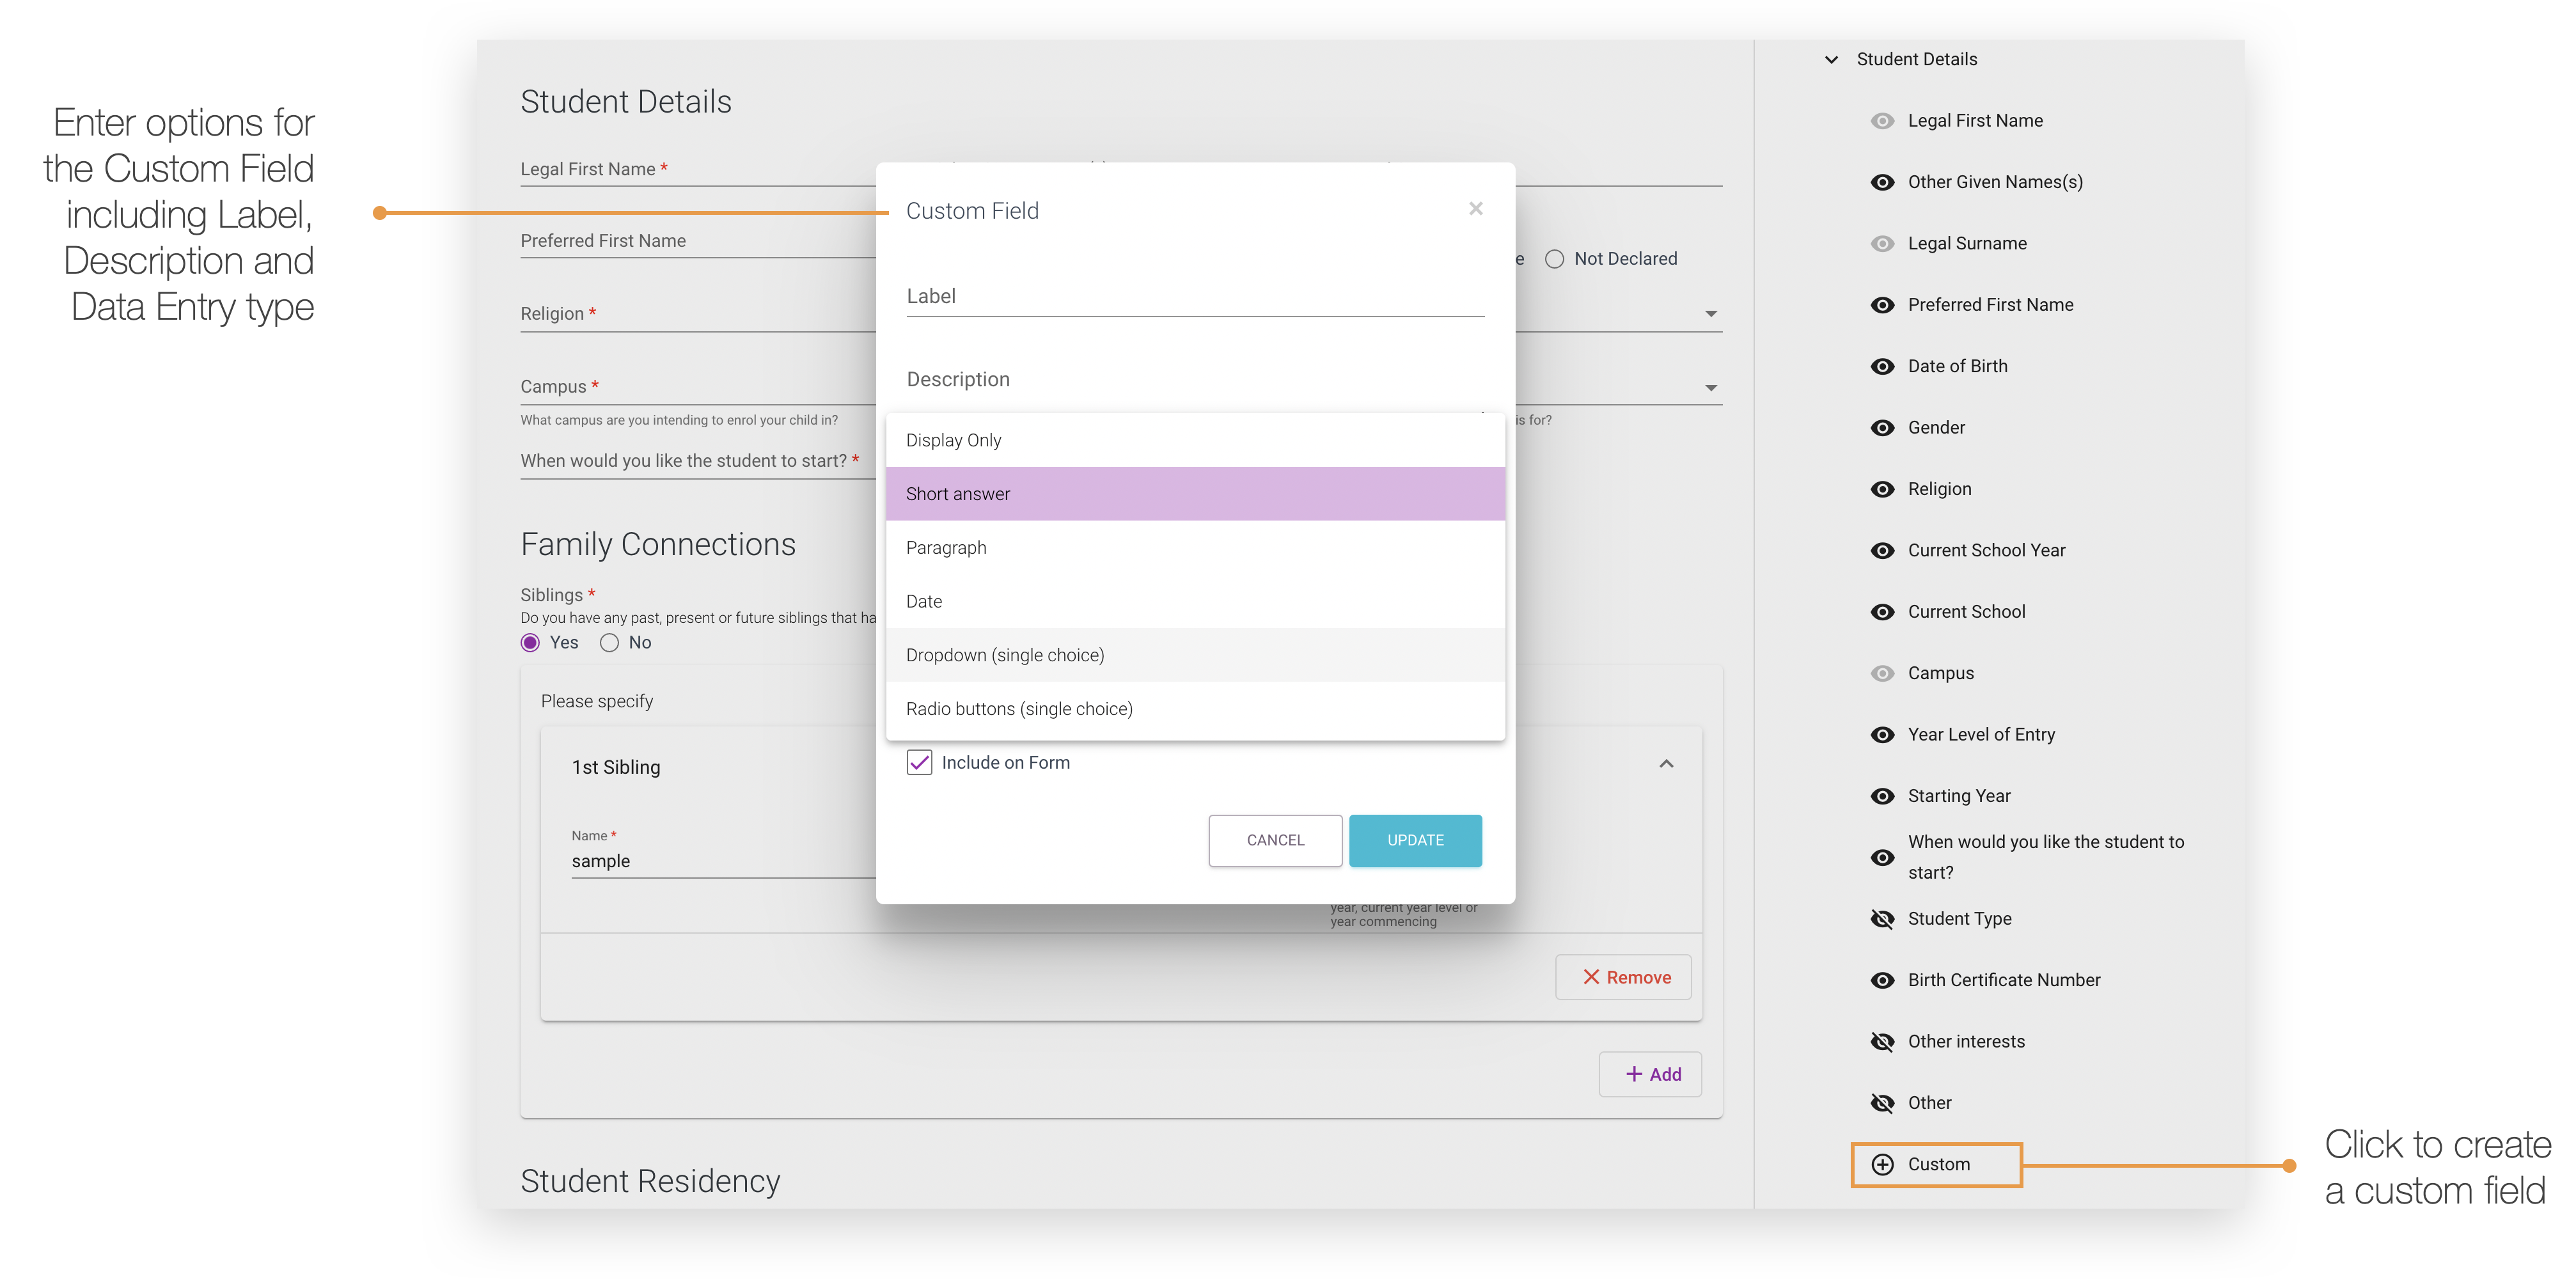Select No for the Siblings question
The image size is (2576, 1279).
610,642
